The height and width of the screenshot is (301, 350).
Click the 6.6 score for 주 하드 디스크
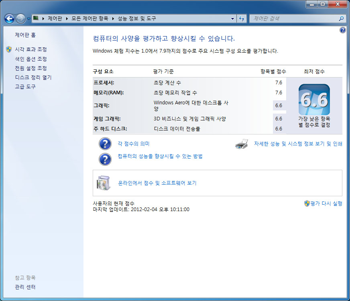(x=279, y=129)
